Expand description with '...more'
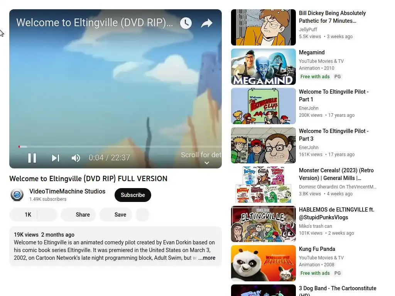 (x=207, y=258)
